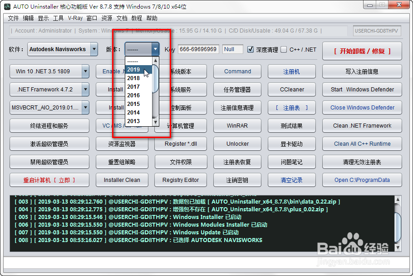Screen dimensions: 413x276
Task: Collapse the 版本 version dropdown arrow
Action: click(x=155, y=49)
